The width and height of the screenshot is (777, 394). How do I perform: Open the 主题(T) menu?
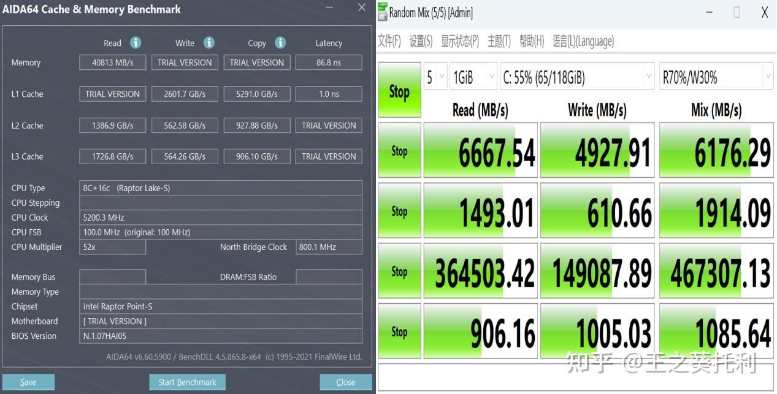(499, 41)
